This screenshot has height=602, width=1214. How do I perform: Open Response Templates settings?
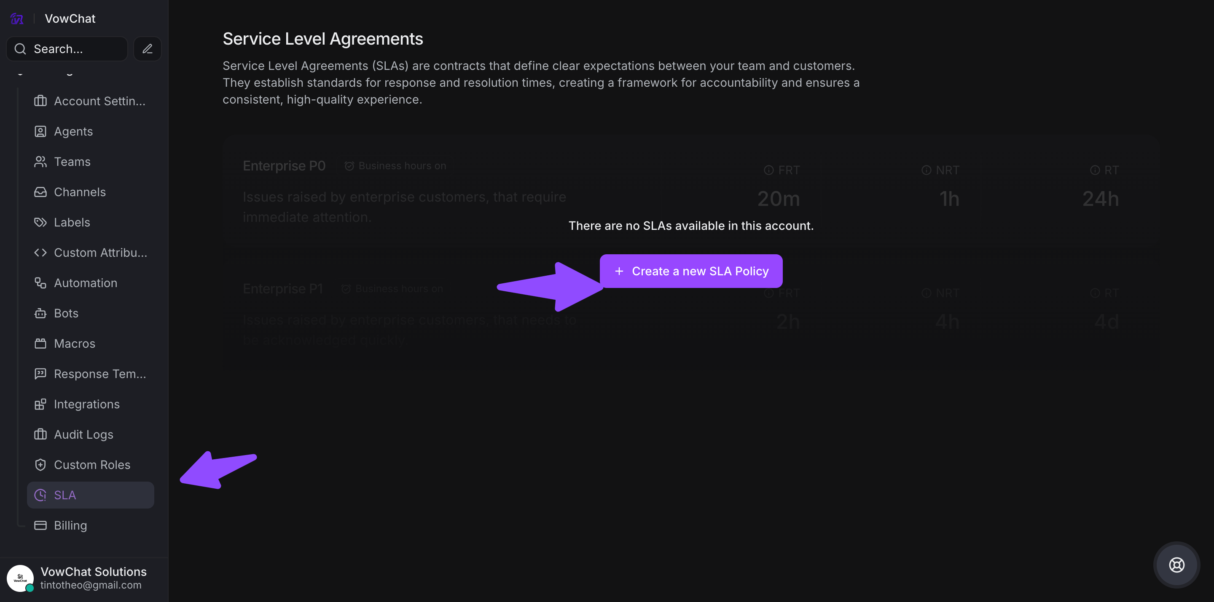pyautogui.click(x=100, y=374)
